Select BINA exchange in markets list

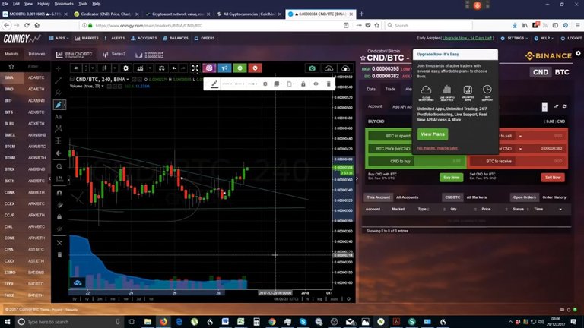pos(9,77)
